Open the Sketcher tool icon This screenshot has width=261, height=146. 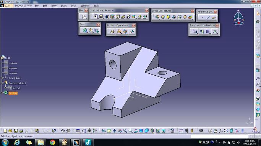(84, 17)
